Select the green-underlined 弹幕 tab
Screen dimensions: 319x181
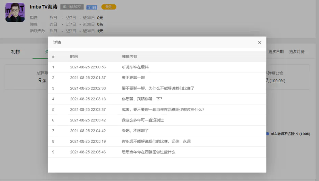(45, 52)
